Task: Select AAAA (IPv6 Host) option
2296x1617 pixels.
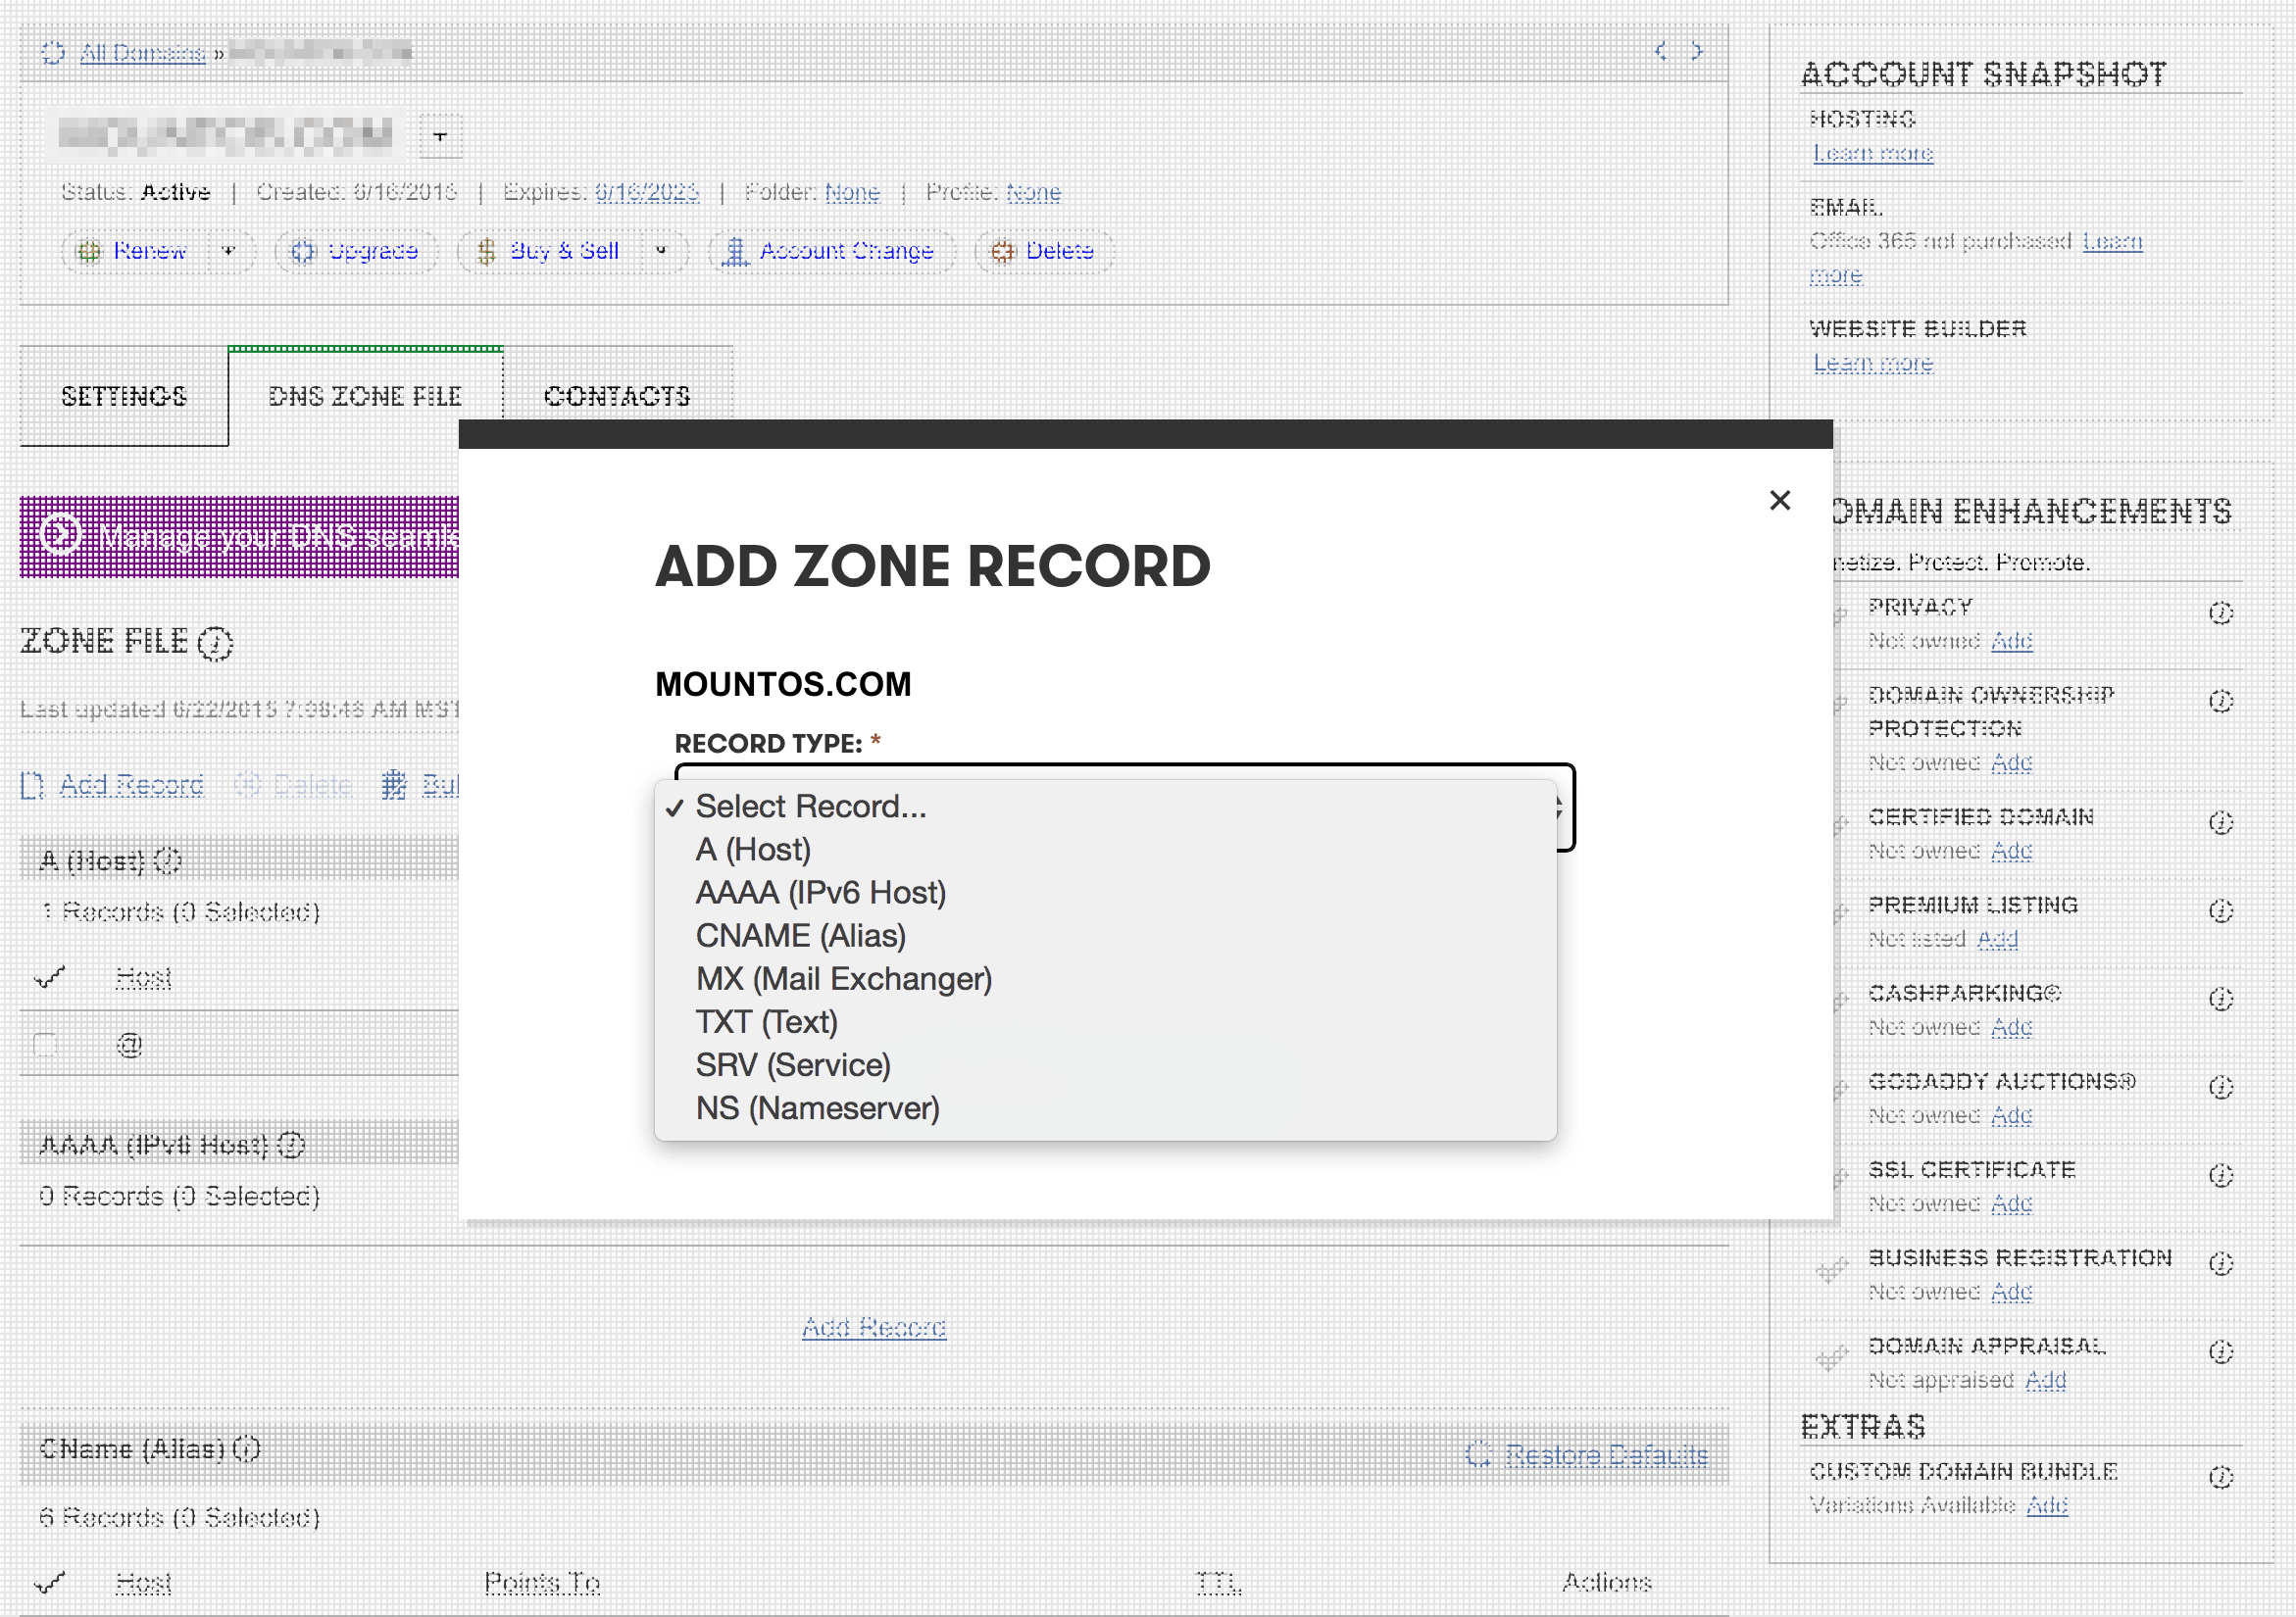Action: click(1104, 893)
